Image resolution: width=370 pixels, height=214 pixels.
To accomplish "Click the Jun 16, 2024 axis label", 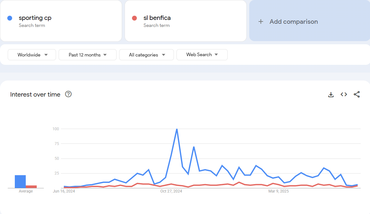I will tap(64, 191).
